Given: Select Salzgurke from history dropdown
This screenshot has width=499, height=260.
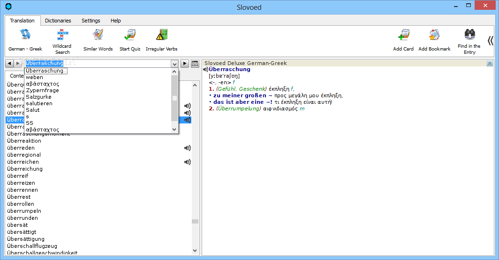Looking at the screenshot, I should (98, 97).
